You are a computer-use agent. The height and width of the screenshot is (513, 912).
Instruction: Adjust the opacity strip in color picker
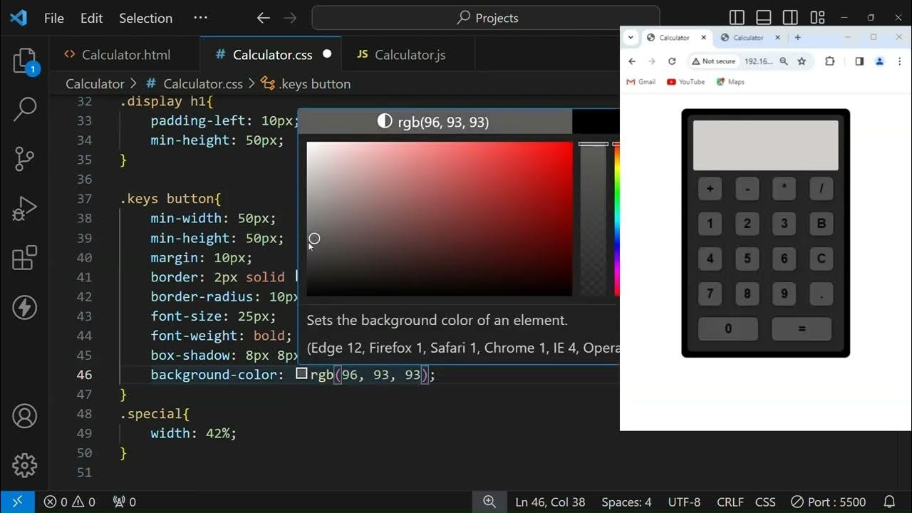[x=593, y=219]
